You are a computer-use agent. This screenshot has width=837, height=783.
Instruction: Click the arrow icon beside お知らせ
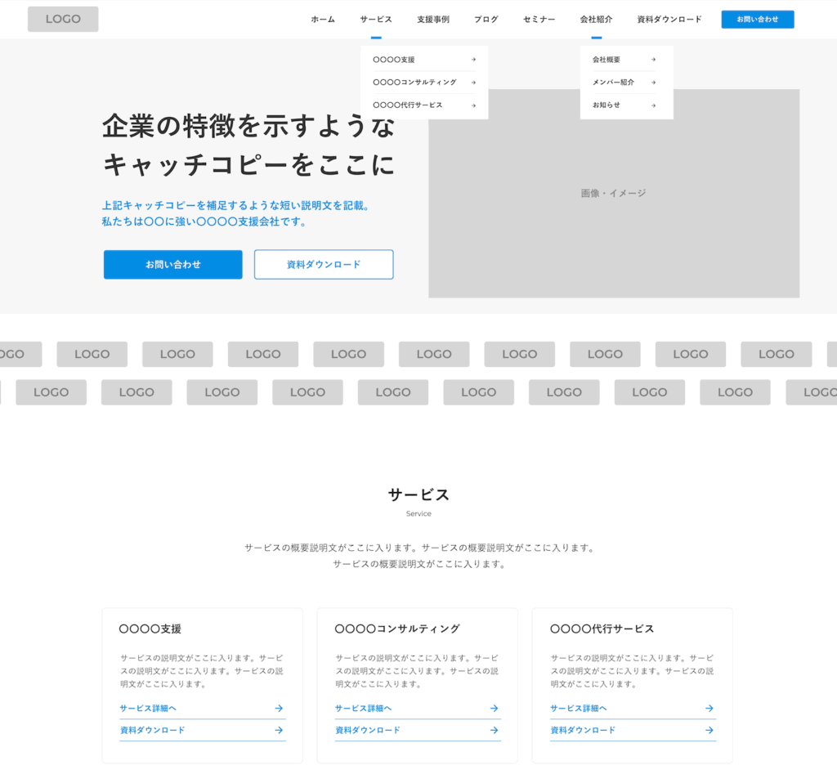(x=653, y=105)
